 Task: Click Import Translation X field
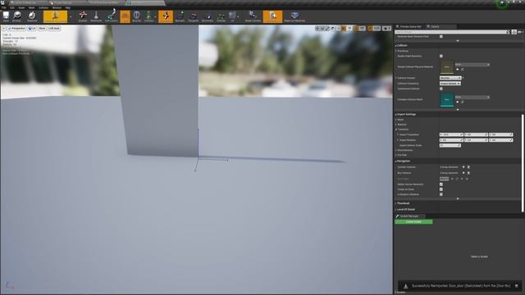pos(451,134)
